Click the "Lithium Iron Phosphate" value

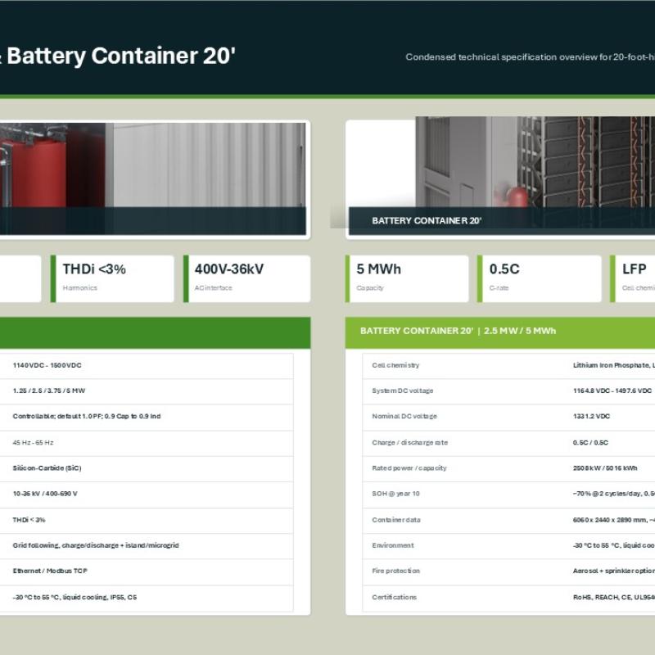point(613,365)
